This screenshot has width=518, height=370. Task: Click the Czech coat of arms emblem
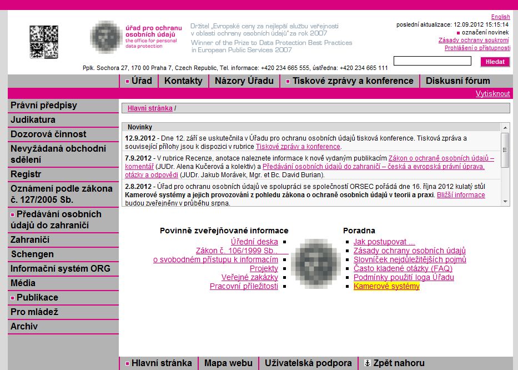pos(44,42)
